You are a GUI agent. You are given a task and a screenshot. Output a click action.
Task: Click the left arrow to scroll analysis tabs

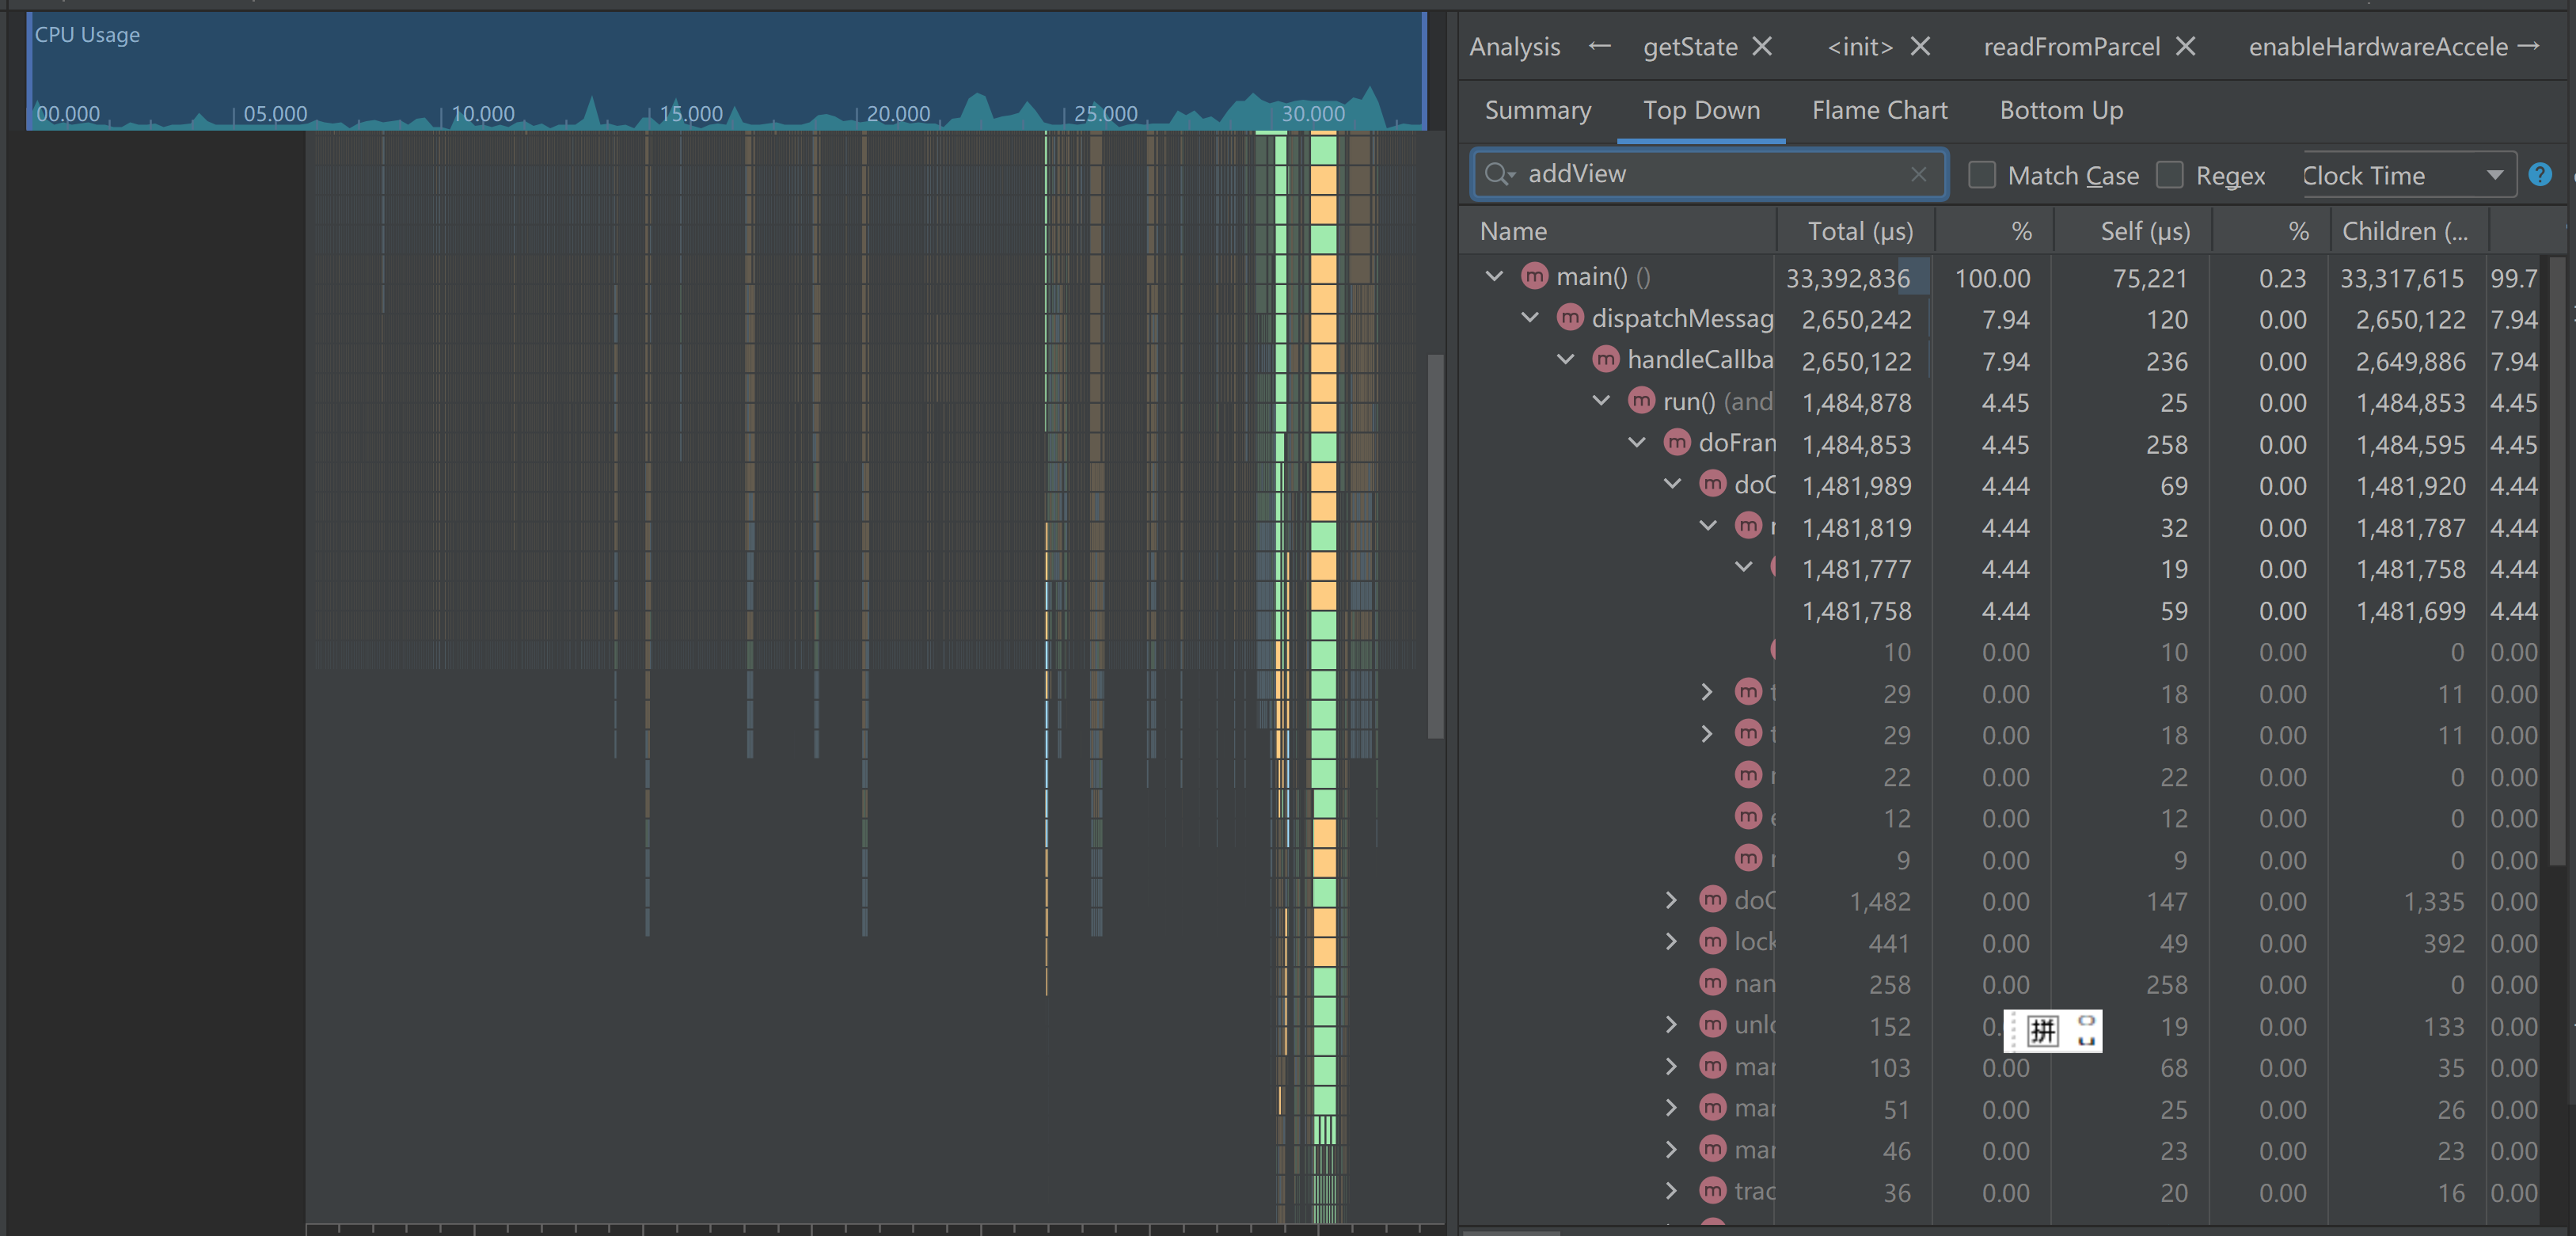pos(1599,46)
